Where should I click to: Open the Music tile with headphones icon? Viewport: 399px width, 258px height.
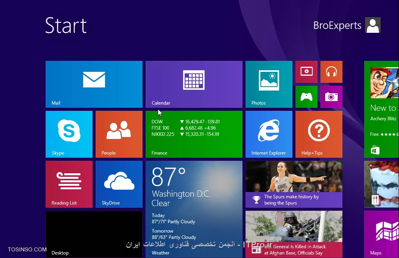(x=331, y=72)
